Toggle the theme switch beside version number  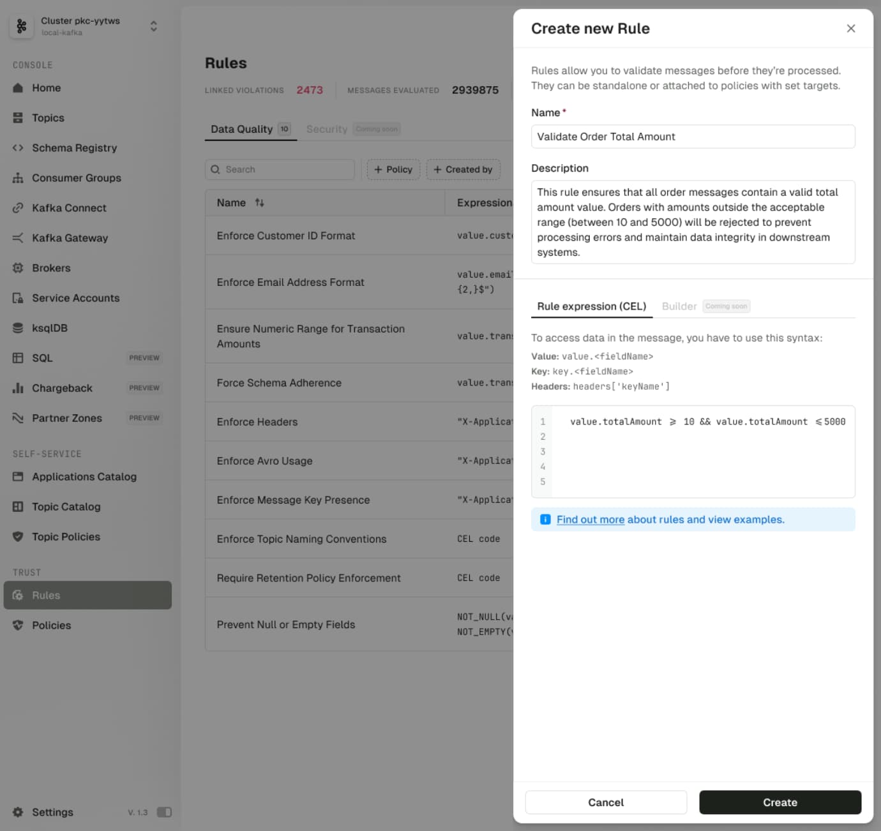point(164,812)
